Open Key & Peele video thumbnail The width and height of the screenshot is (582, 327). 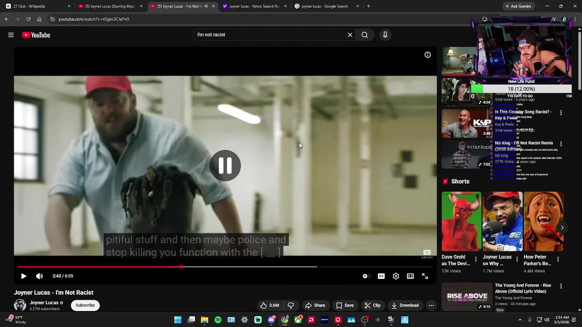pyautogui.click(x=467, y=123)
